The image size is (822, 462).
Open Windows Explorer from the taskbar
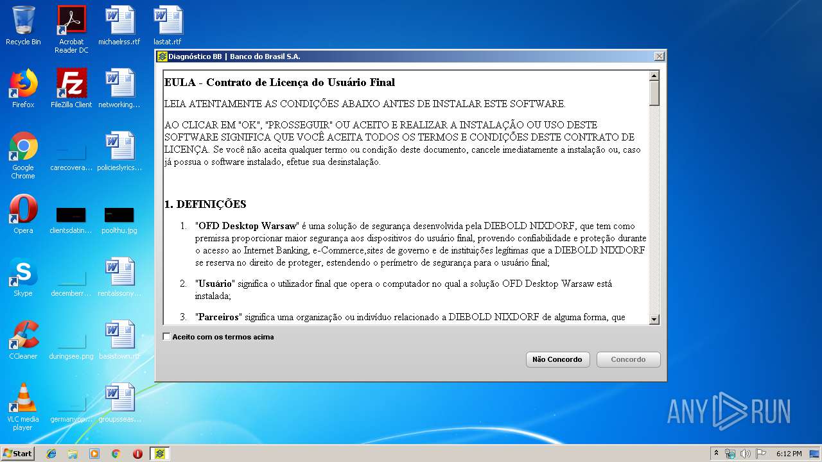pyautogui.click(x=73, y=454)
